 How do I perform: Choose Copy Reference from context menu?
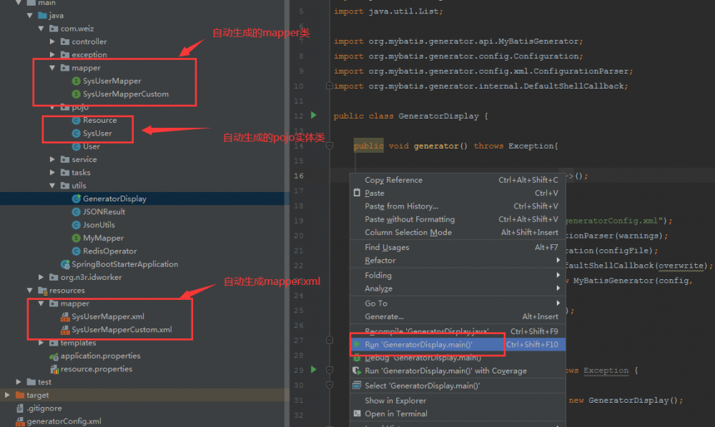coord(458,180)
